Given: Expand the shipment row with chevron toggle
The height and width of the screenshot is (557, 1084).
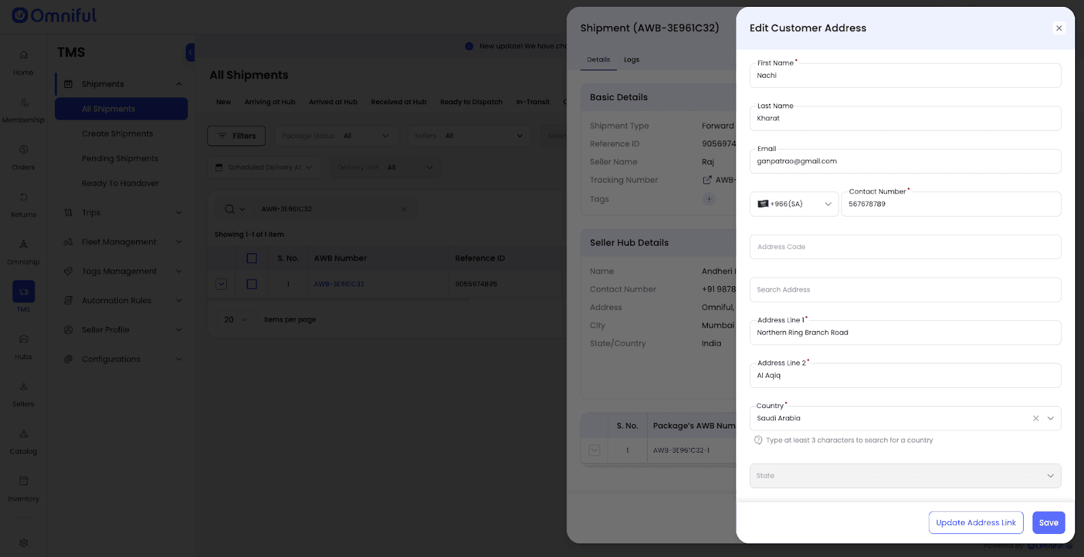Looking at the screenshot, I should point(222,284).
